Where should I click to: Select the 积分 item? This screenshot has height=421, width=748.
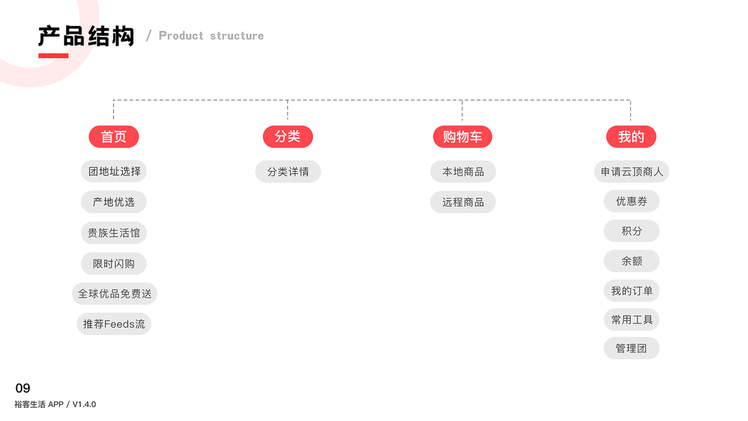tap(632, 231)
